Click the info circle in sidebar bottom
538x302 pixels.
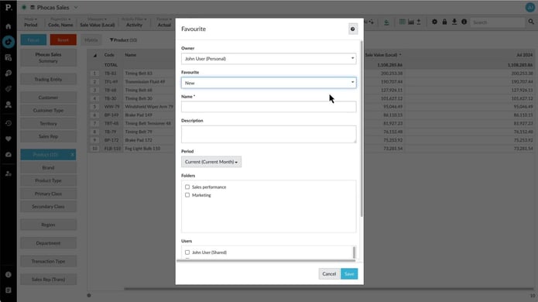[x=9, y=275]
